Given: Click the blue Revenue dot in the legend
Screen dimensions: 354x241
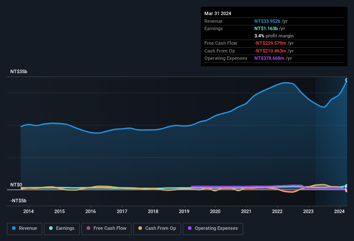Looking at the screenshot, I should click(14, 229).
